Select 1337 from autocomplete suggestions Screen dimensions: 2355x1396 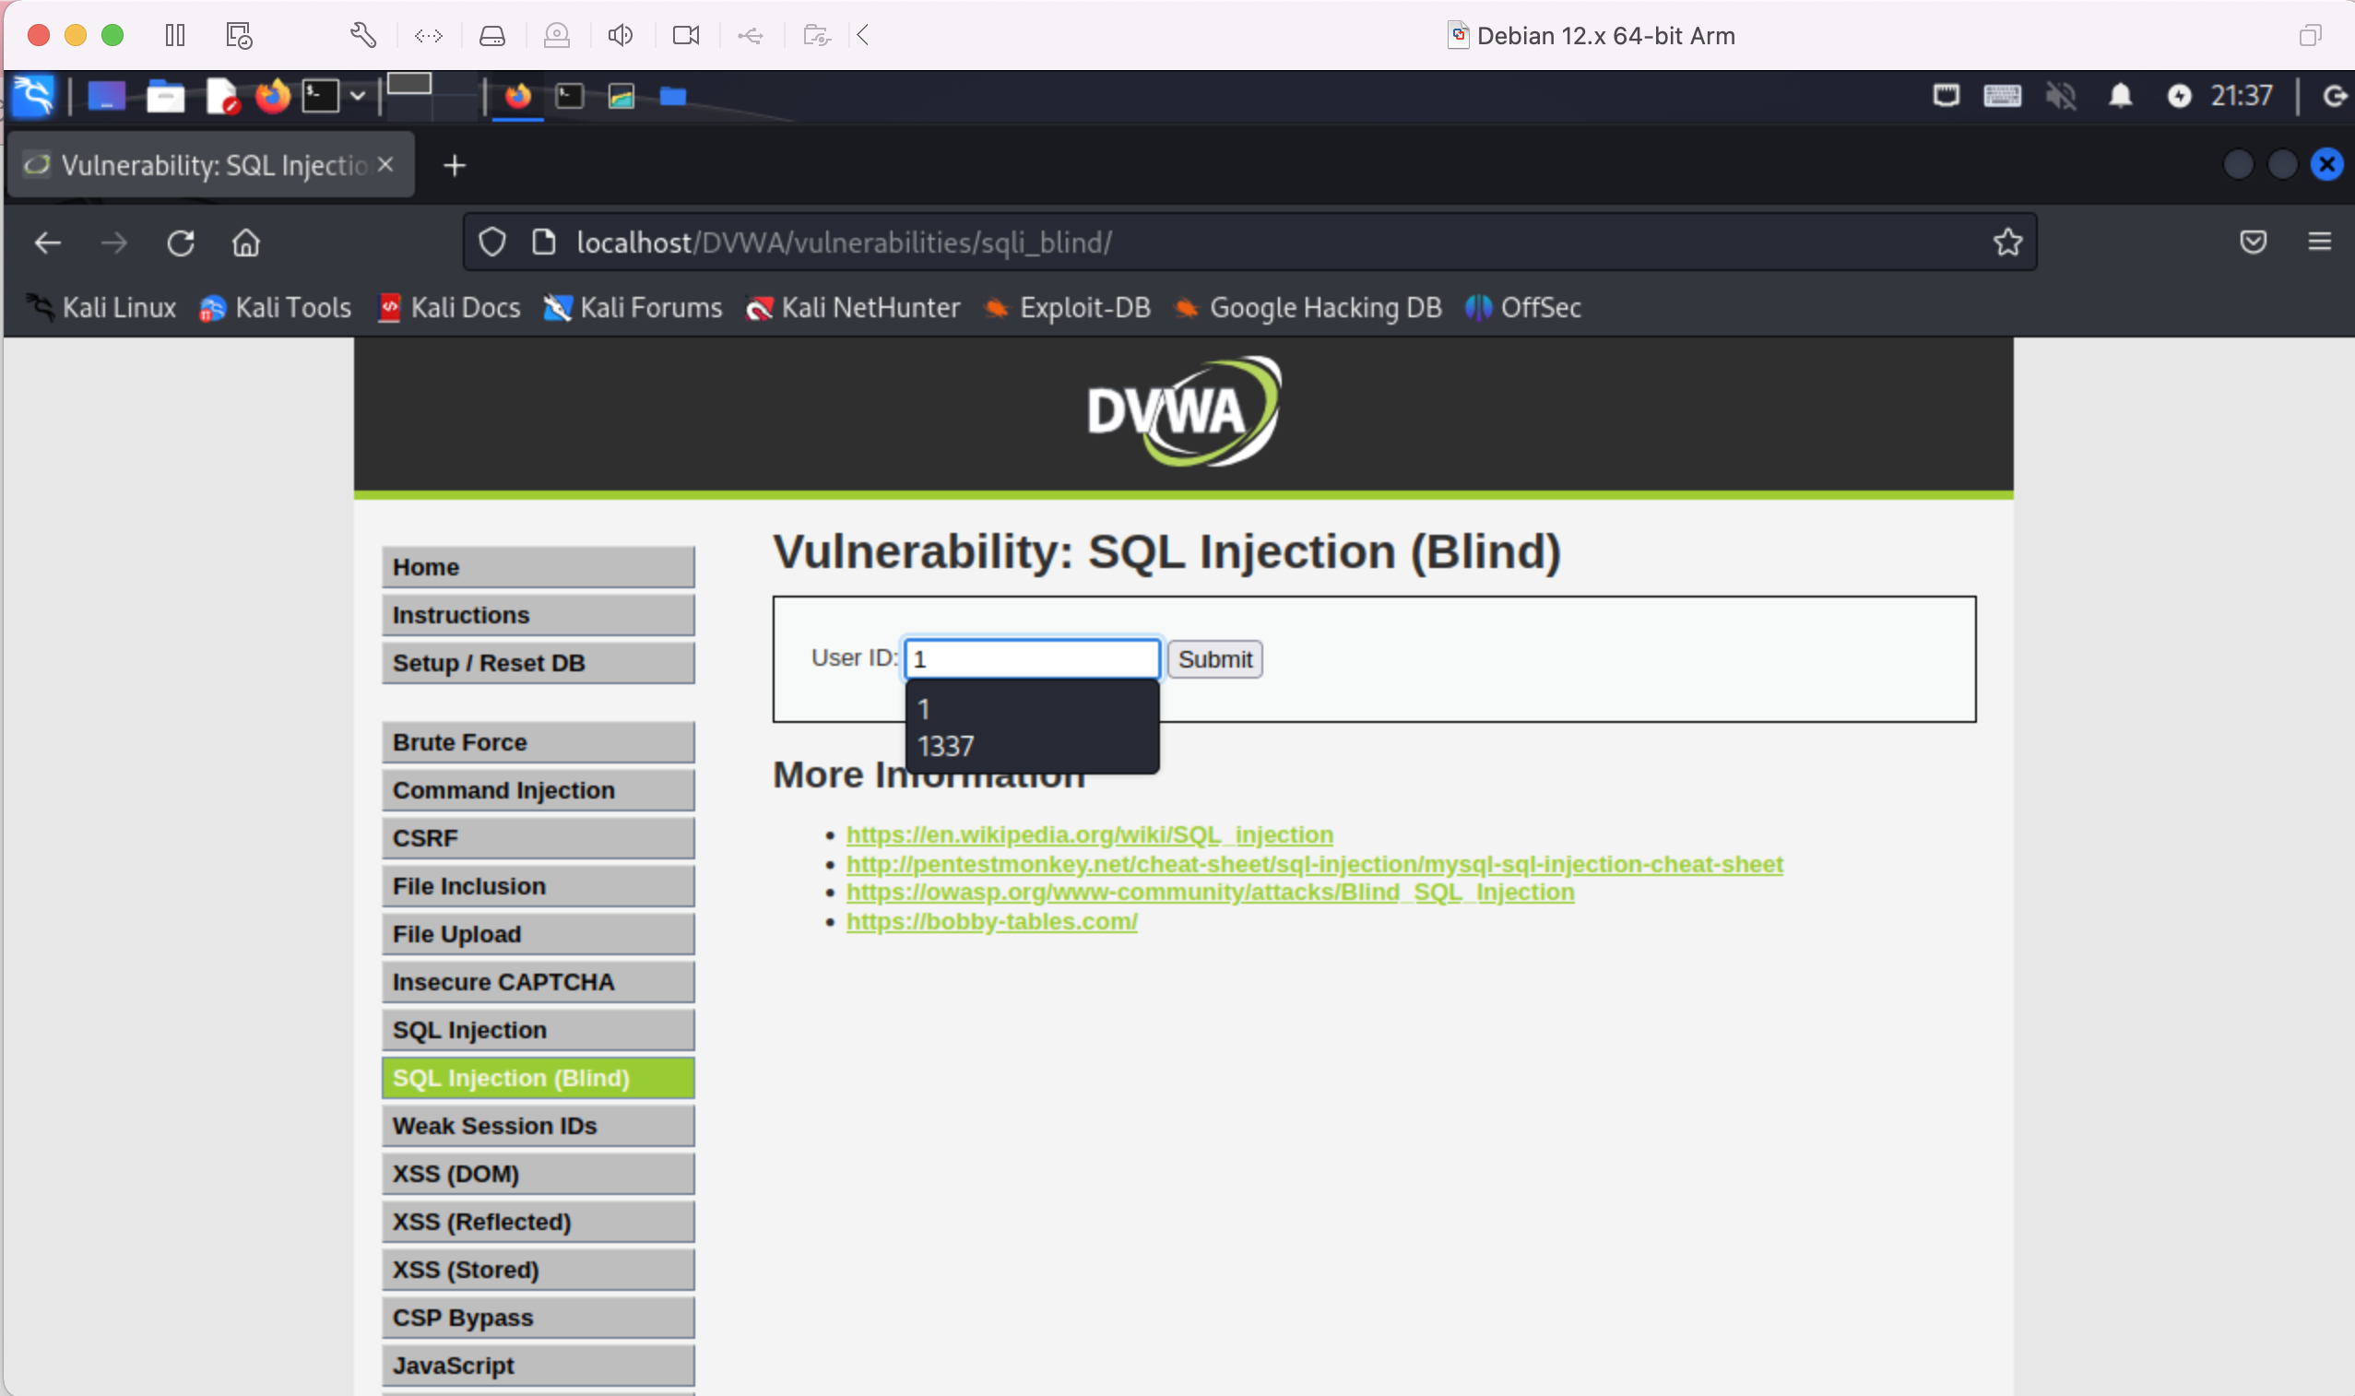1032,747
